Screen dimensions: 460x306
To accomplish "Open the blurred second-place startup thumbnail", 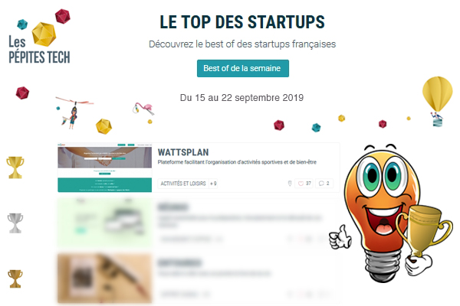I will pyautogui.click(x=105, y=223).
